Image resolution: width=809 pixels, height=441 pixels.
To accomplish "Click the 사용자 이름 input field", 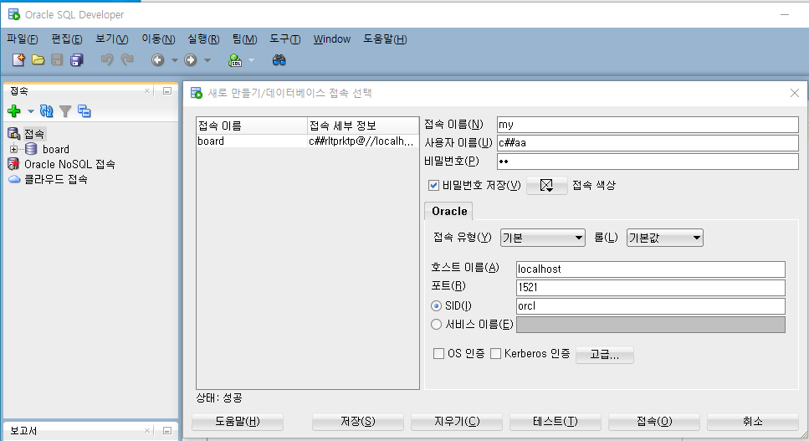I will point(648,143).
